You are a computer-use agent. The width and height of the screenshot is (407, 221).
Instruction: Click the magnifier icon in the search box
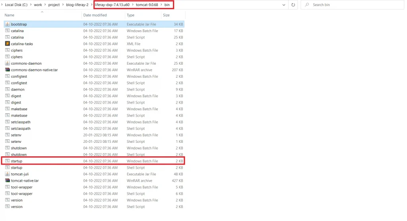[306, 5]
